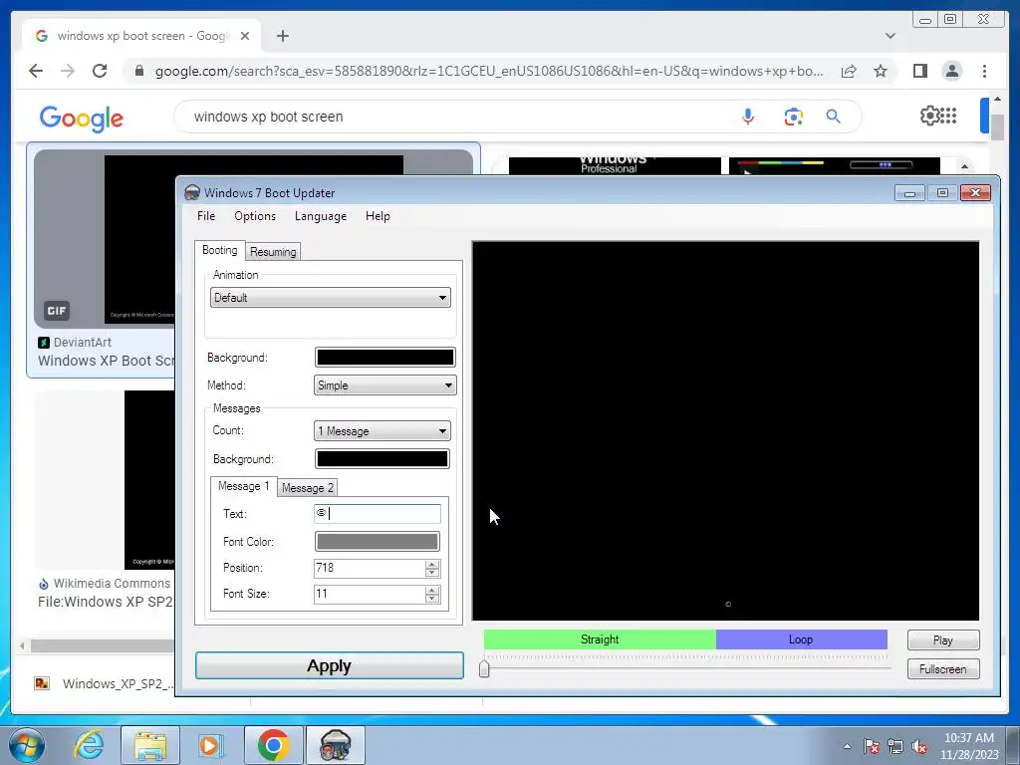Click the Chrome address bar URL

[488, 71]
